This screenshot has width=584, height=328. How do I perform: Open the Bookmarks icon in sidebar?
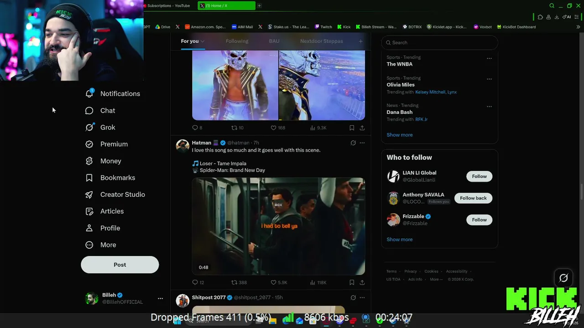coord(89,178)
